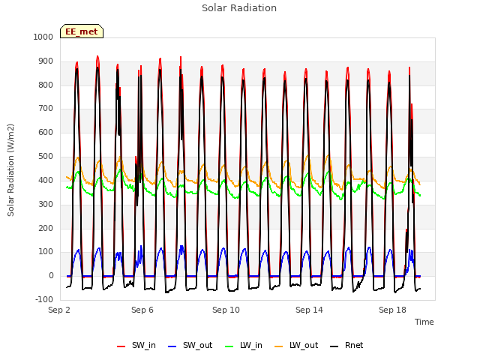The width and height of the screenshot is (480, 360).
Task: Click the 600 y-axis tick label
Action: click(x=46, y=132)
